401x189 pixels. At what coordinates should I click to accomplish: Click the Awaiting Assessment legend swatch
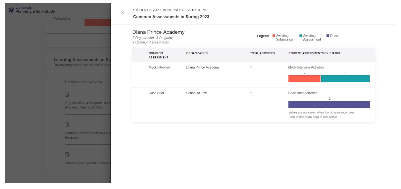[x=301, y=36]
